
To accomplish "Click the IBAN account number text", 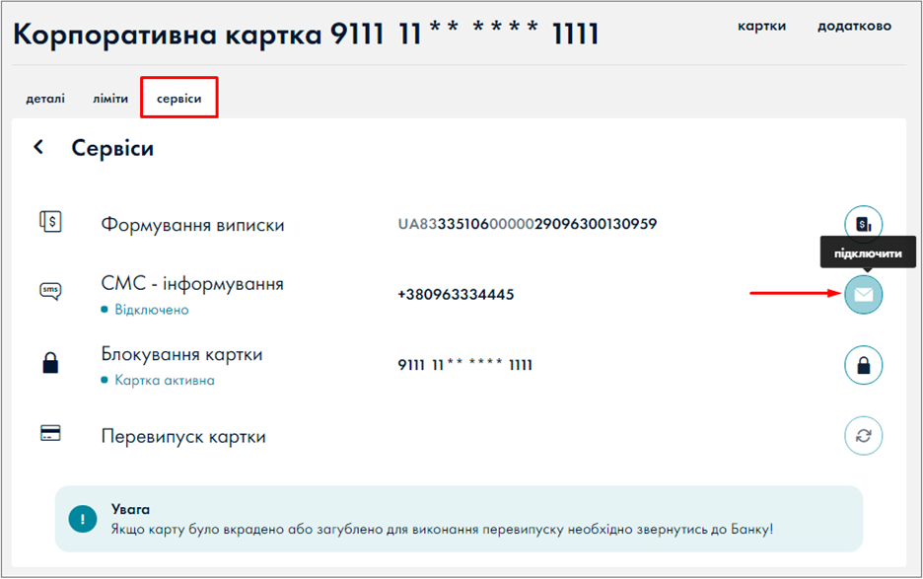I will point(527,224).
